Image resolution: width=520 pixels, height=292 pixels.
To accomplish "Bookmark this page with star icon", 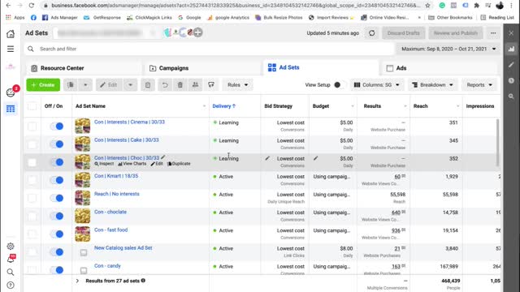I will pos(428,6).
